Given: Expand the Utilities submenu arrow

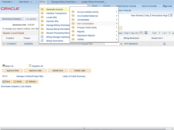Looking at the screenshot, I should (117, 39).
